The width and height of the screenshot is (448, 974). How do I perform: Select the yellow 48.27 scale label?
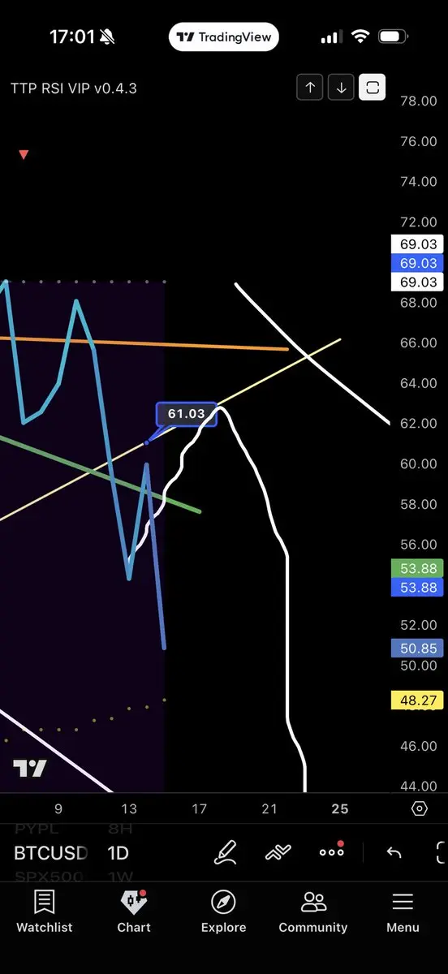[417, 700]
